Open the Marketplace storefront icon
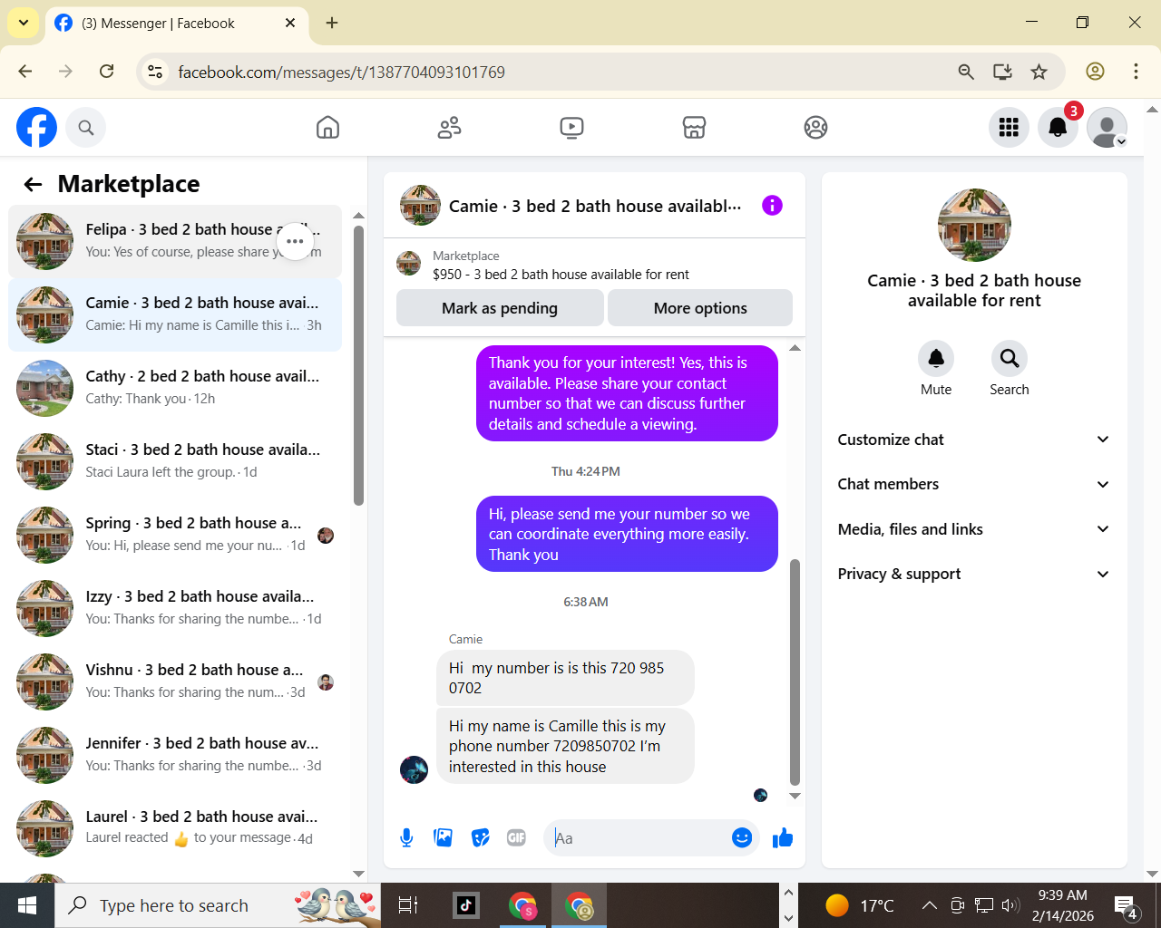 pos(694,128)
